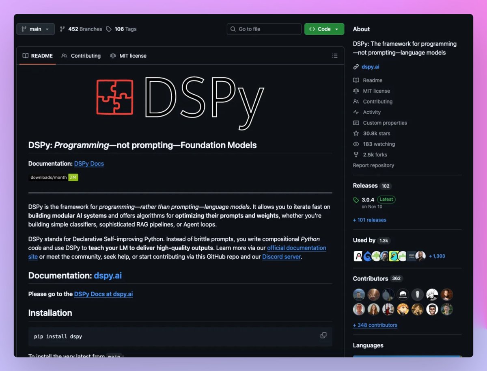Screen dimensions: 487x371
Task: Open the Discord server link
Action: 281,257
